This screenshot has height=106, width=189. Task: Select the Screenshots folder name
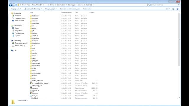(x=36, y=66)
